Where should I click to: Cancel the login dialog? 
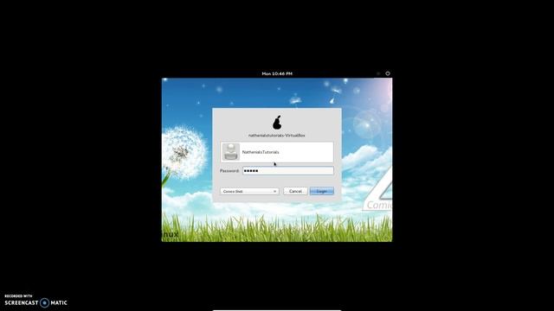click(x=295, y=191)
